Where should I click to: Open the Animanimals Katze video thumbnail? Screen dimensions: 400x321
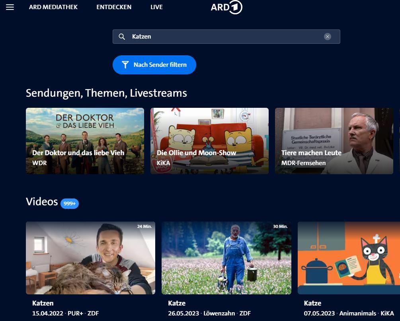click(349, 258)
